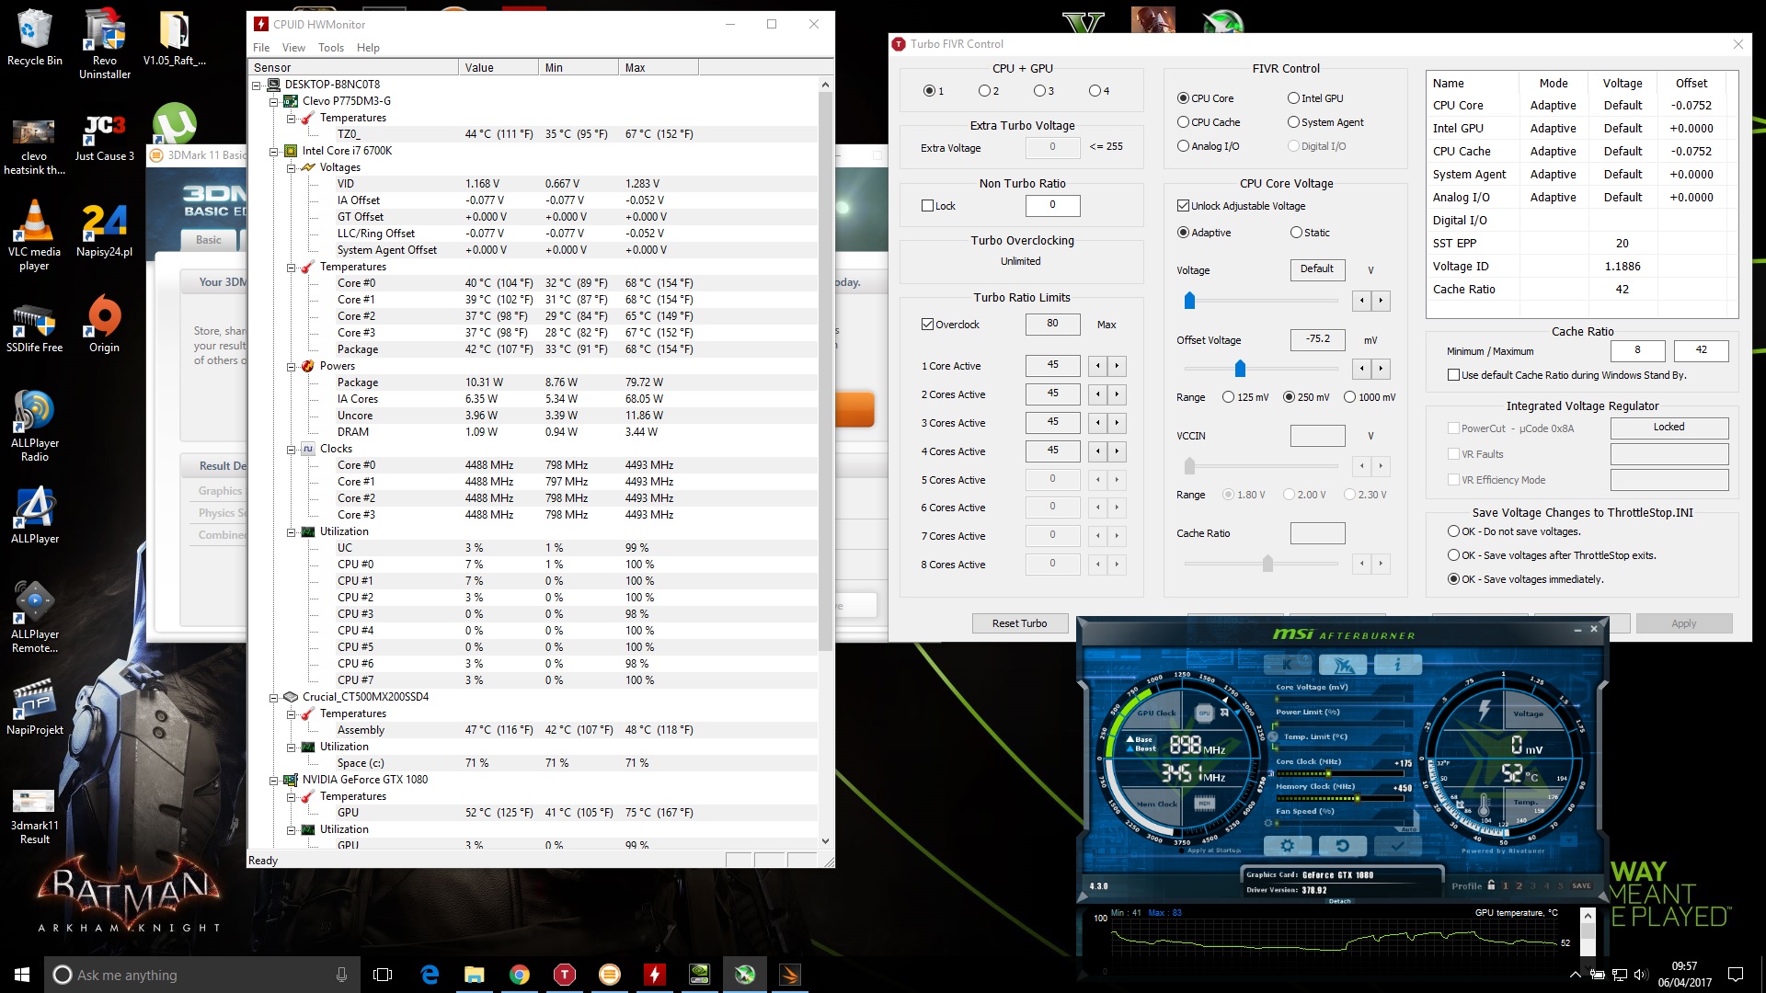Toggle Afterburner profile lock icon

[1491, 885]
